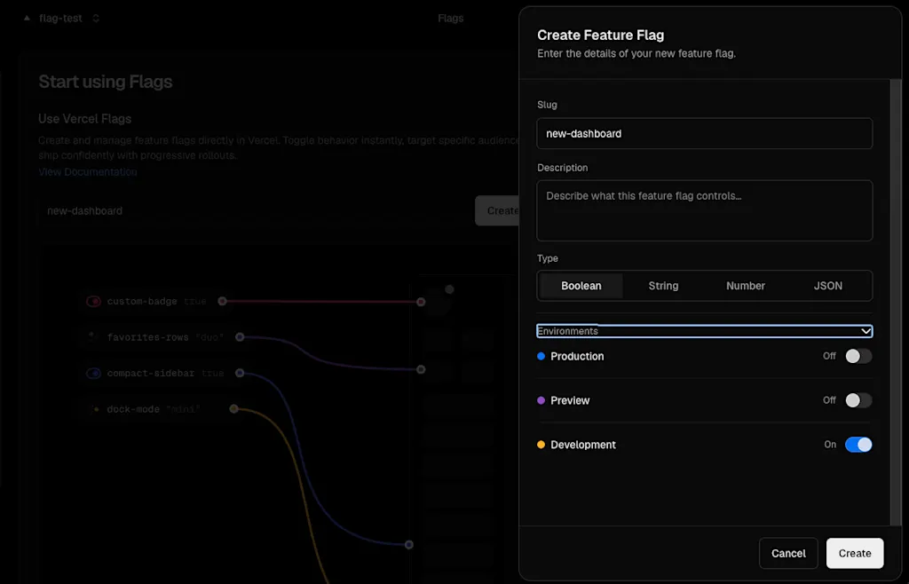Click the orange Development dot icon

tap(541, 445)
